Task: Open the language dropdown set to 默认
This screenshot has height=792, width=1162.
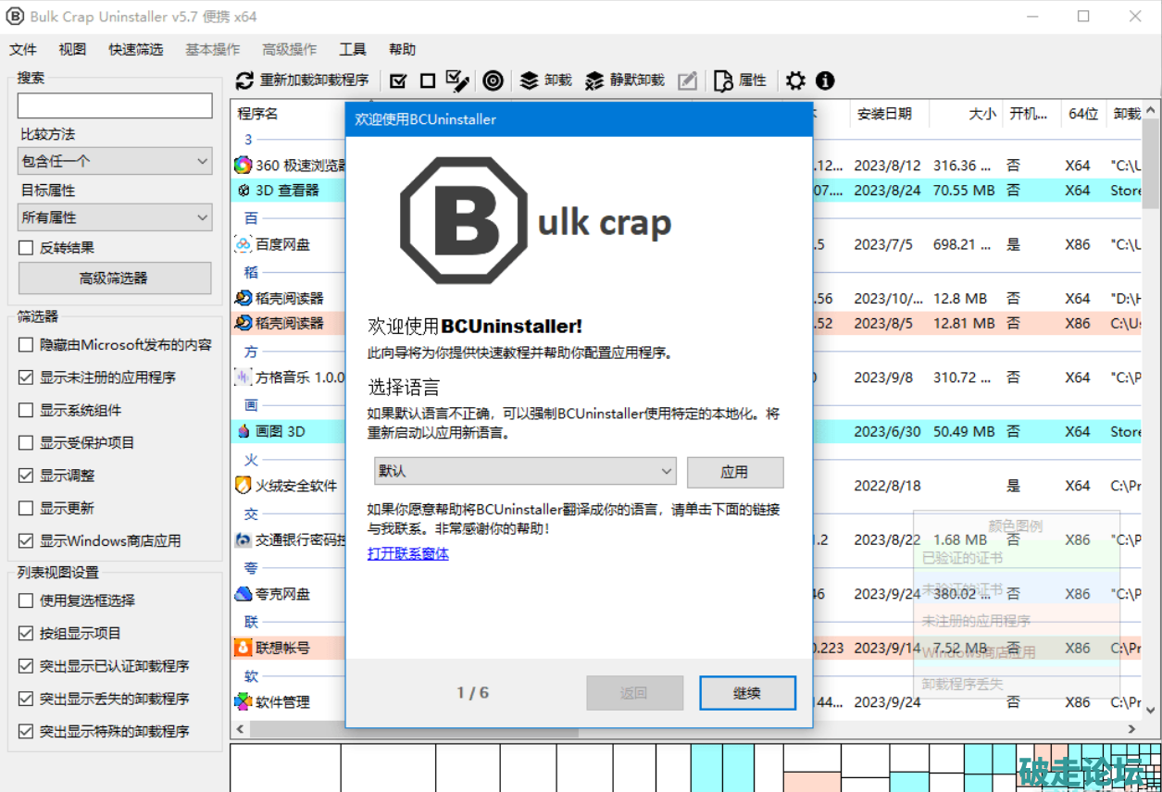Action: click(x=524, y=471)
